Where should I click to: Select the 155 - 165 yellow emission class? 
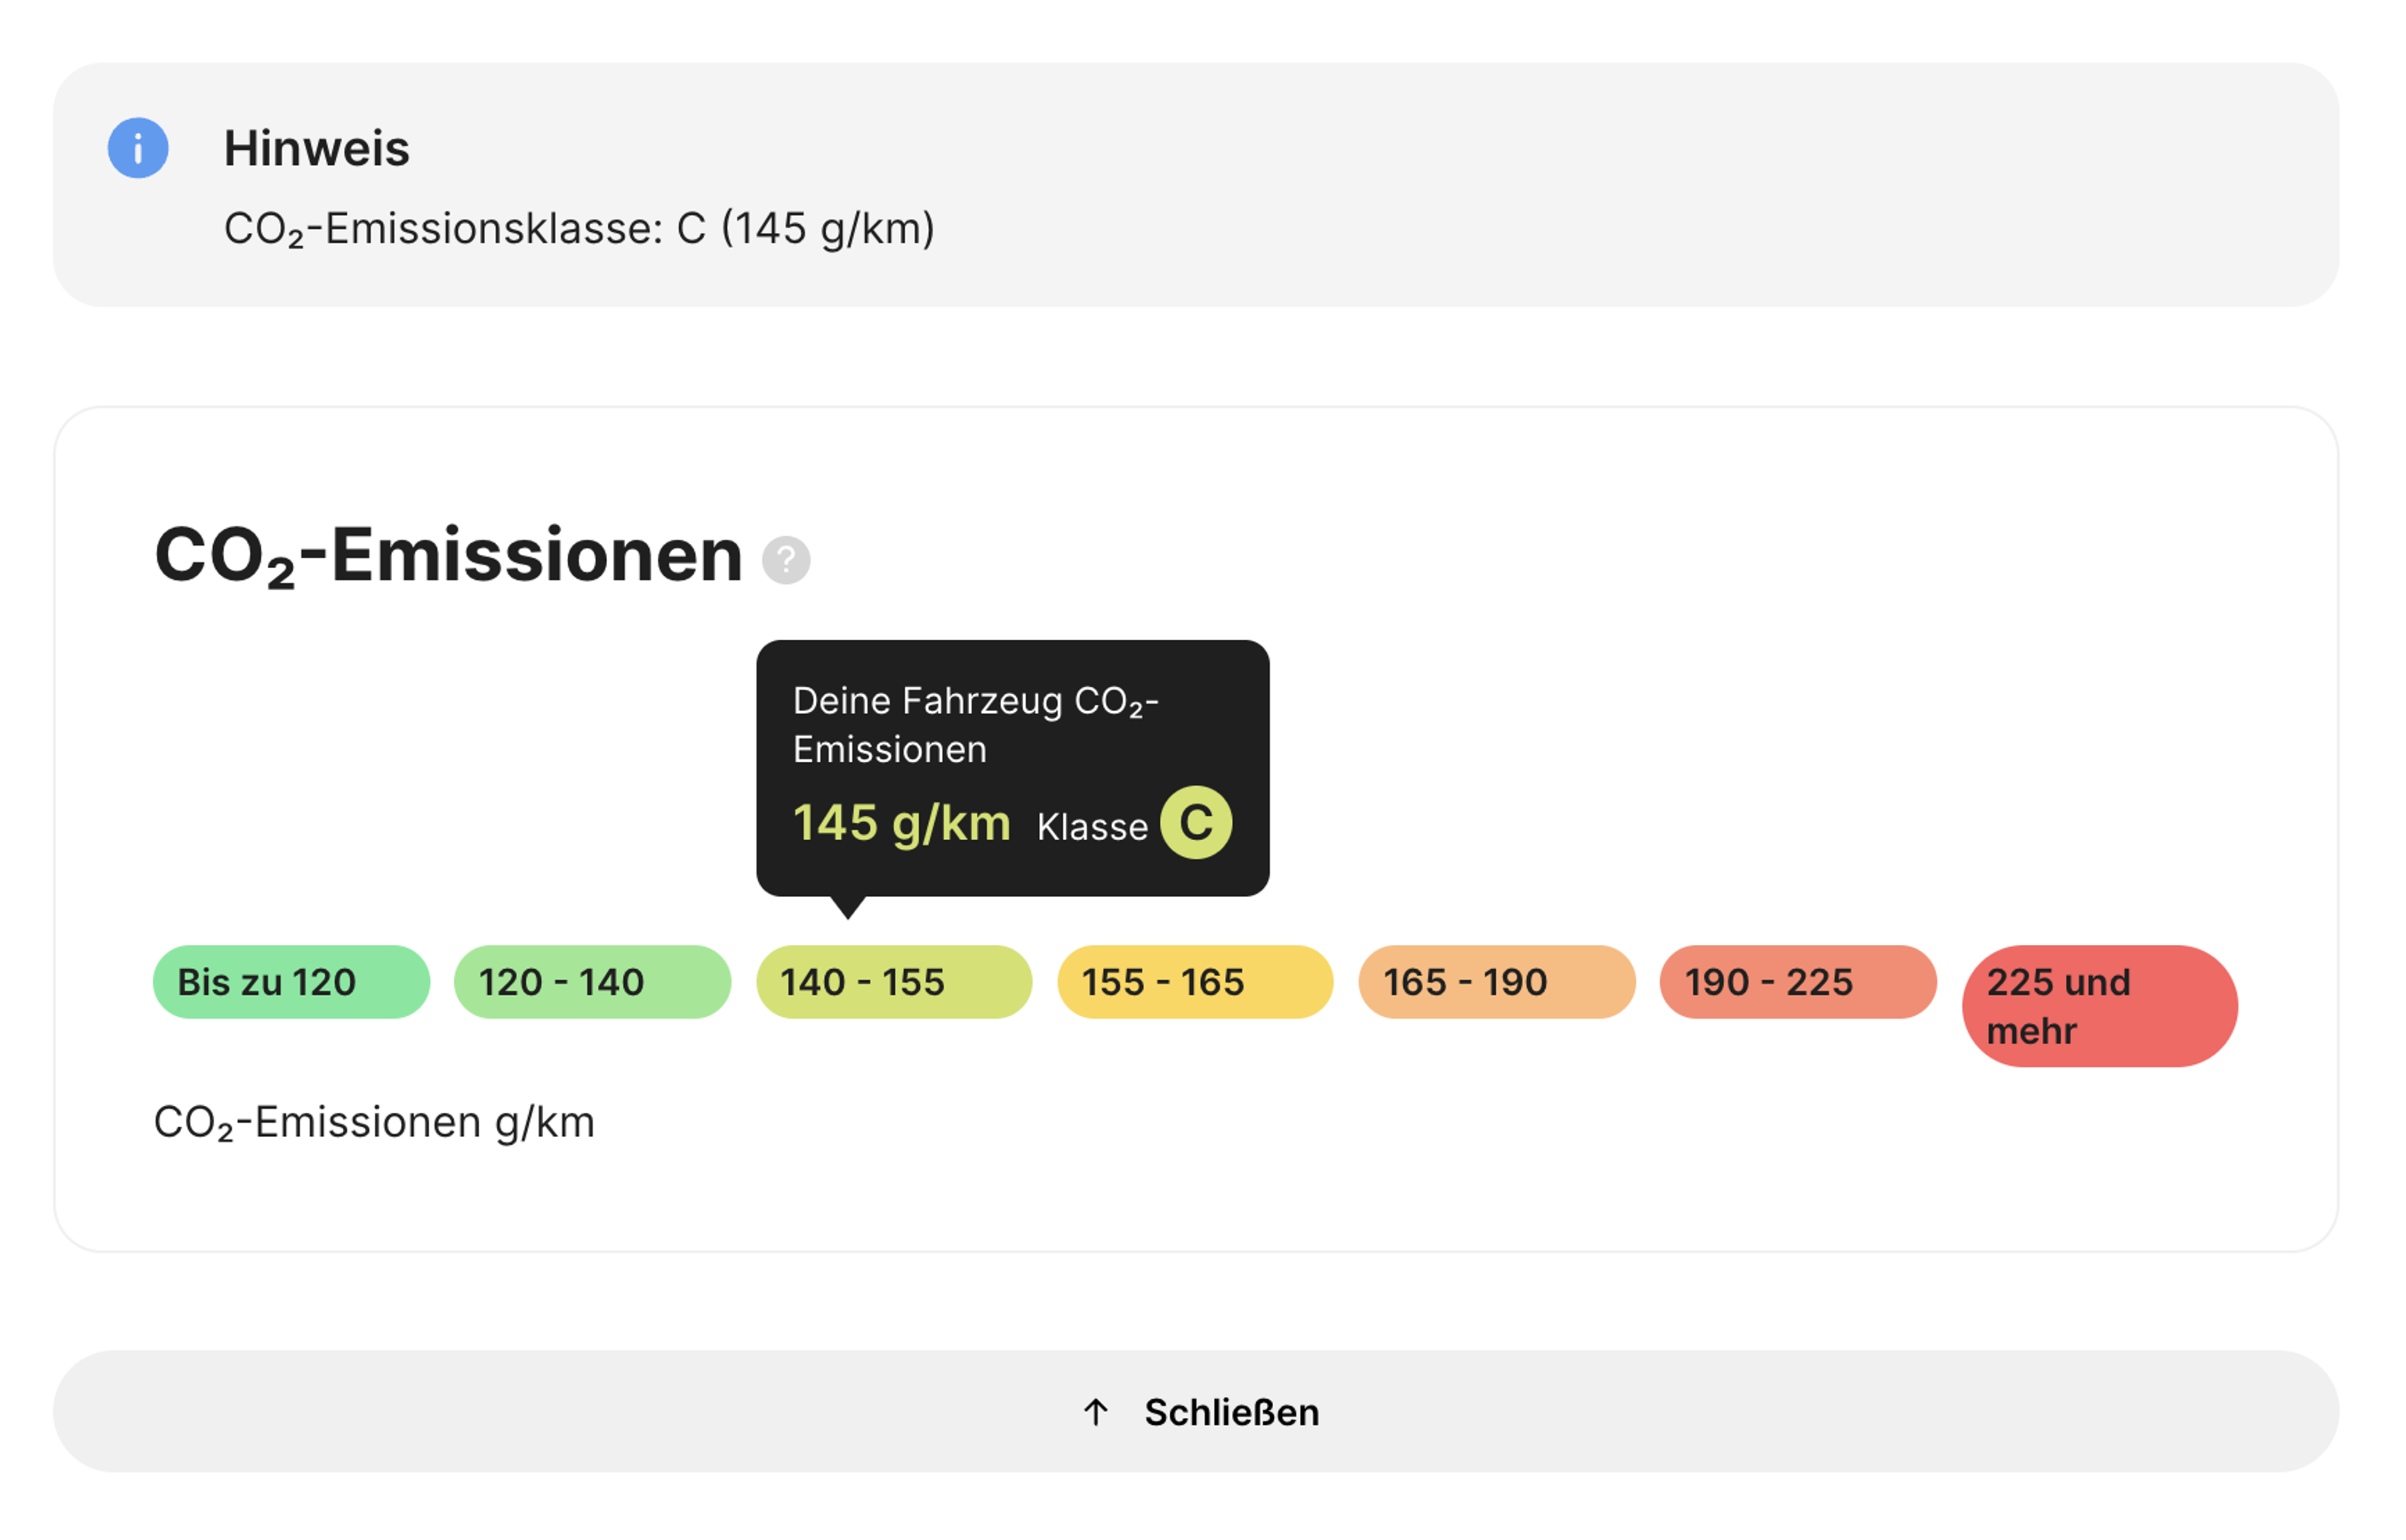pos(1194,982)
